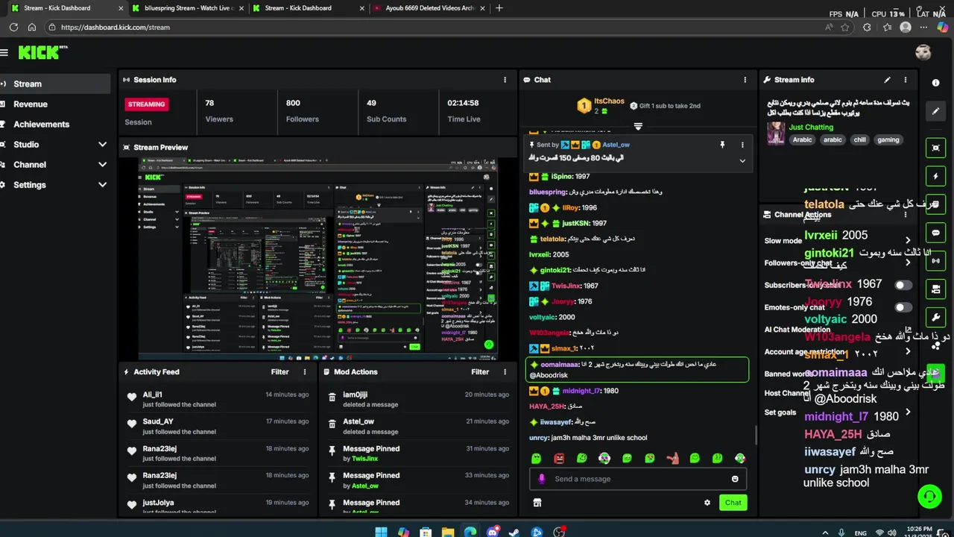Select Stream in the sidebar
Viewport: 954px width, 537px height.
point(55,84)
